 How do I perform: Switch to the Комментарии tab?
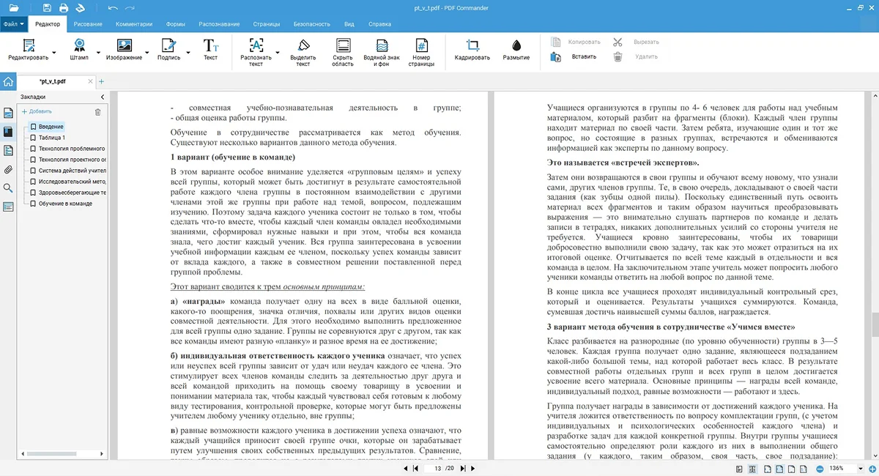click(134, 24)
